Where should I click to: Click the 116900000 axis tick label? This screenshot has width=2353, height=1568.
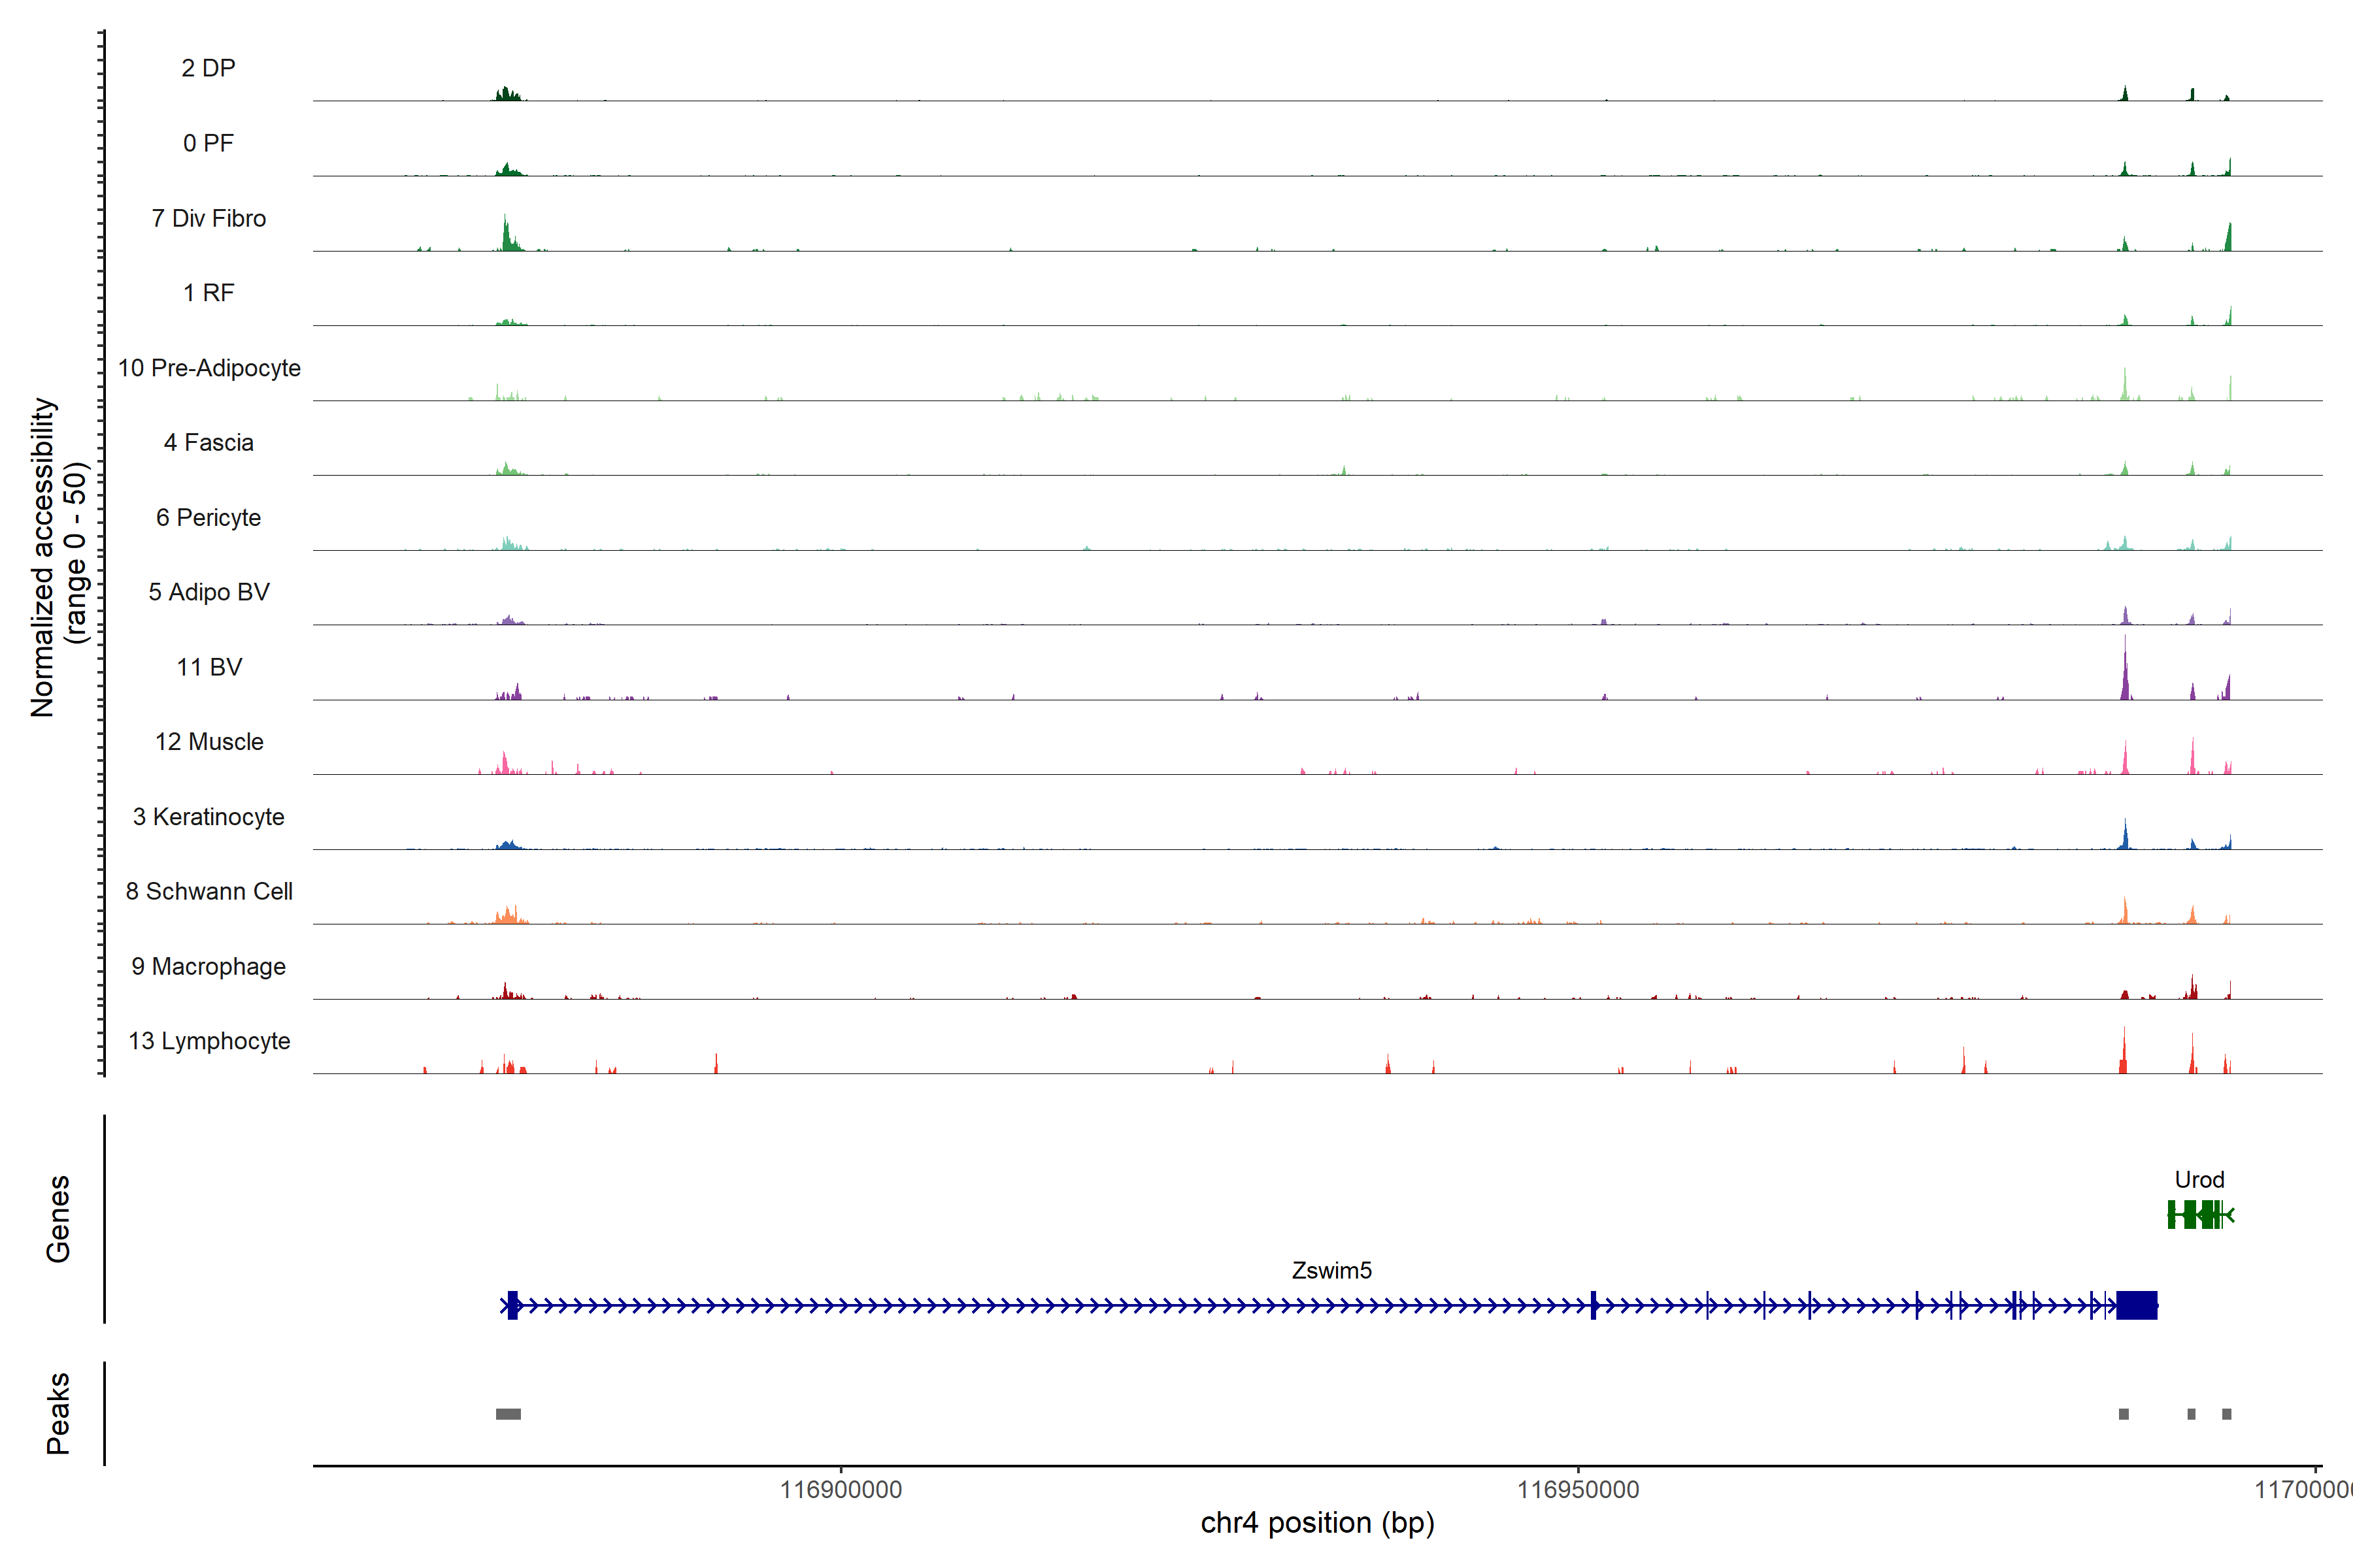coord(841,1489)
